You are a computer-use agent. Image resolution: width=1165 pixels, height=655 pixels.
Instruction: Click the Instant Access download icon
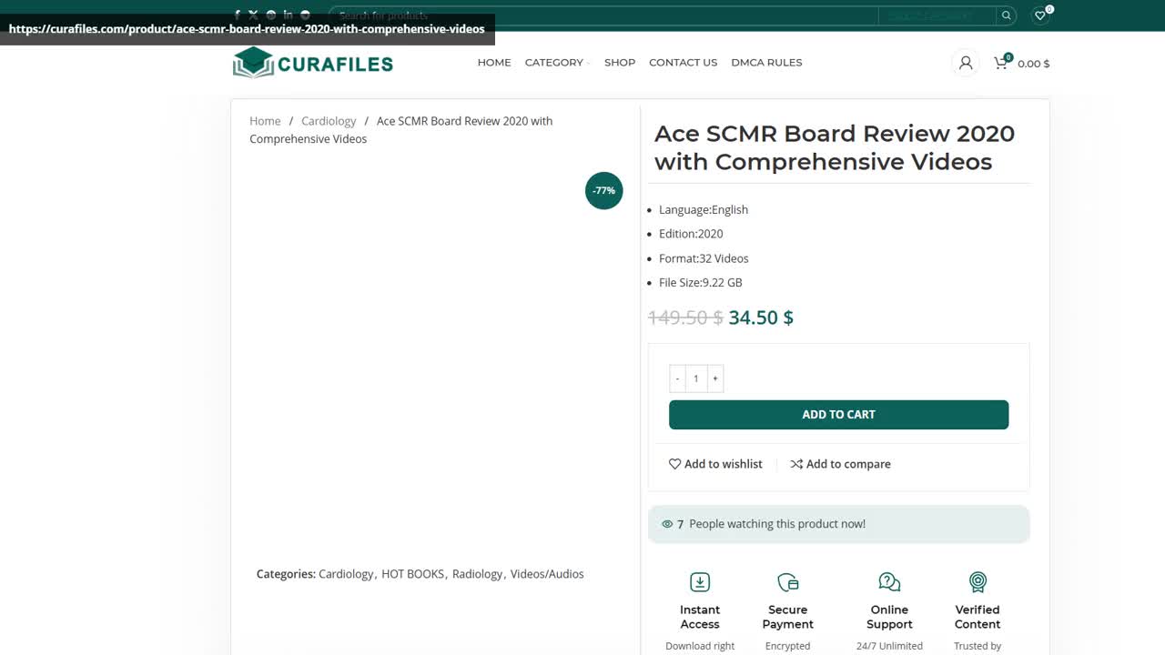(700, 581)
